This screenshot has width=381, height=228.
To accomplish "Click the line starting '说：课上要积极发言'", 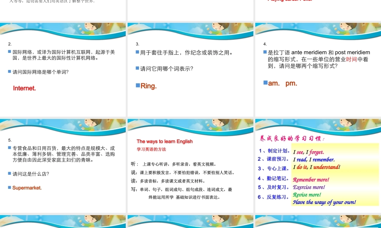I will point(182,173).
